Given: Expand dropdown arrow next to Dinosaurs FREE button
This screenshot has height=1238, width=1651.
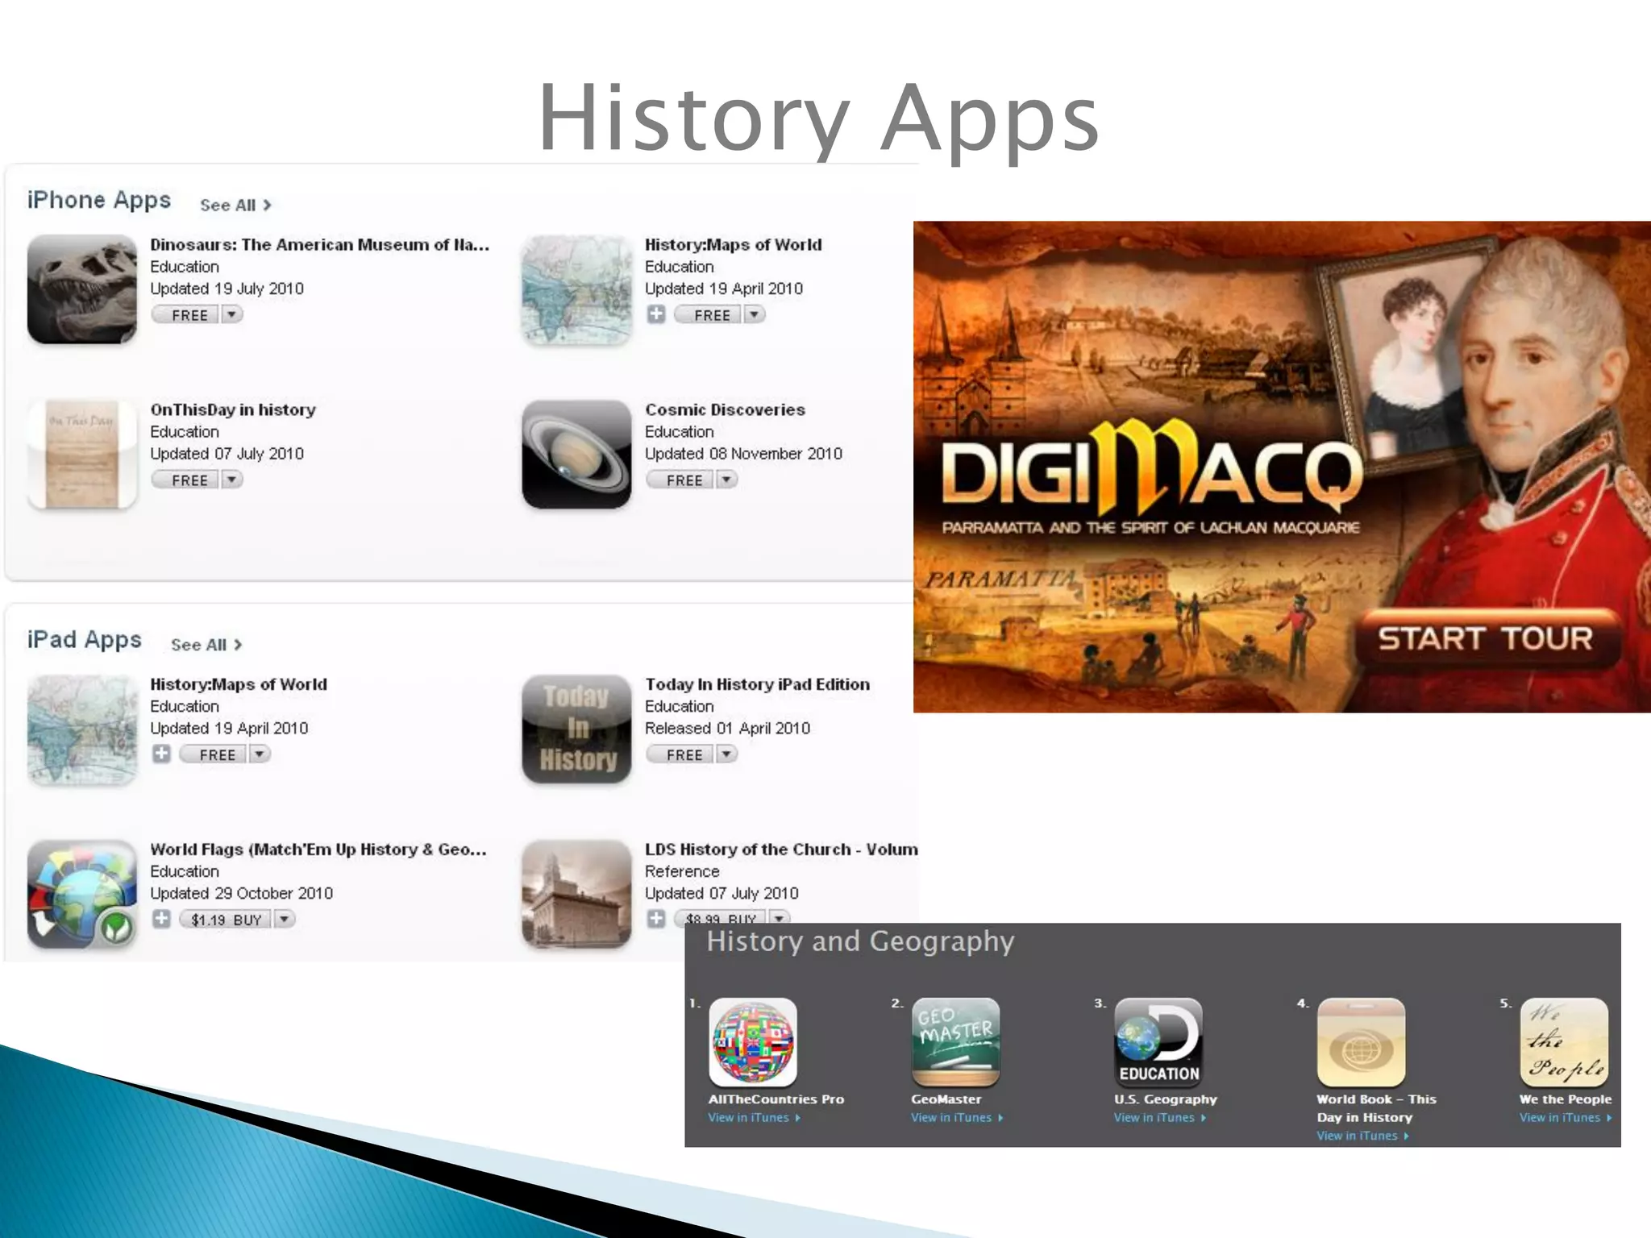Looking at the screenshot, I should click(x=232, y=314).
